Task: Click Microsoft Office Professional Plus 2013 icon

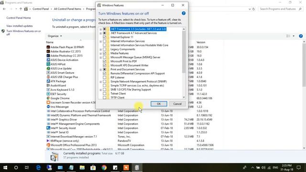Action: tap(48, 145)
